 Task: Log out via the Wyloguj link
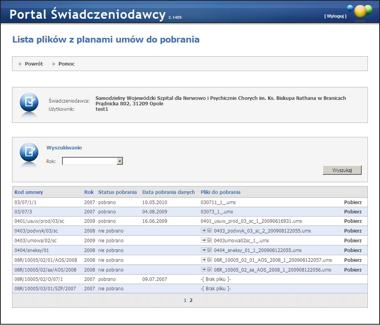[x=336, y=16]
